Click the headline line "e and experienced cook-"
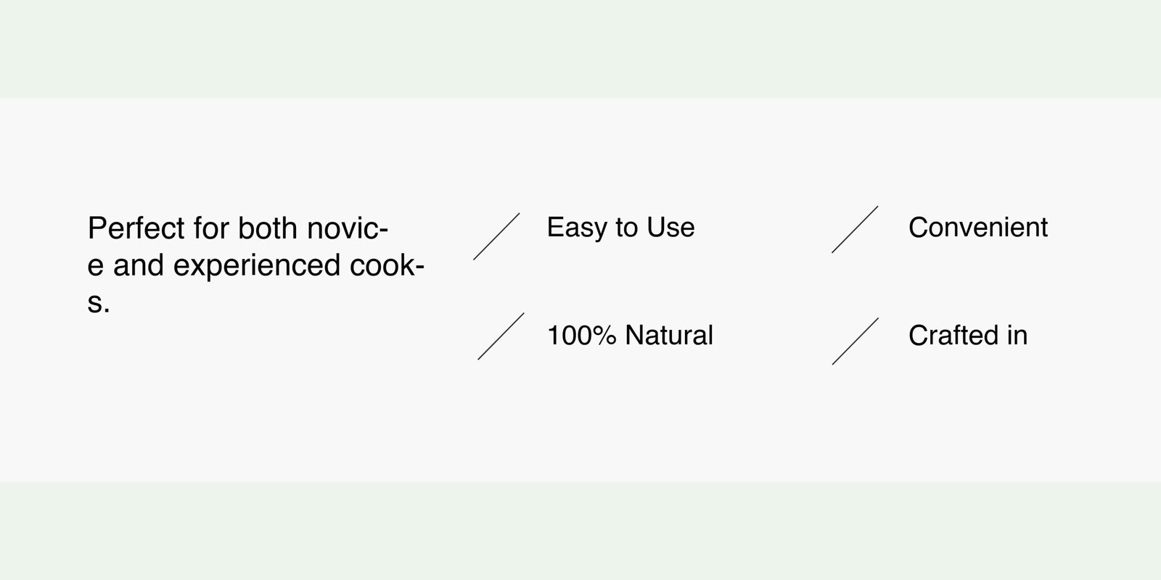The height and width of the screenshot is (580, 1161). 255,265
